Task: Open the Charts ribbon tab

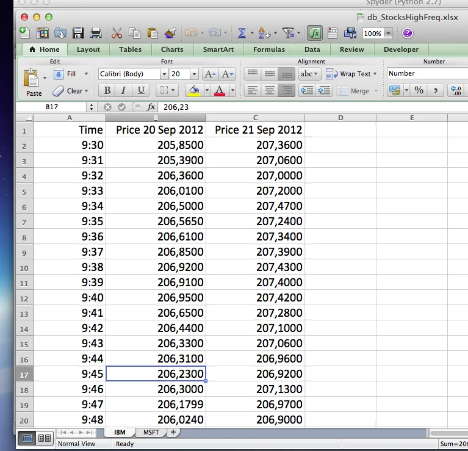Action: click(172, 49)
